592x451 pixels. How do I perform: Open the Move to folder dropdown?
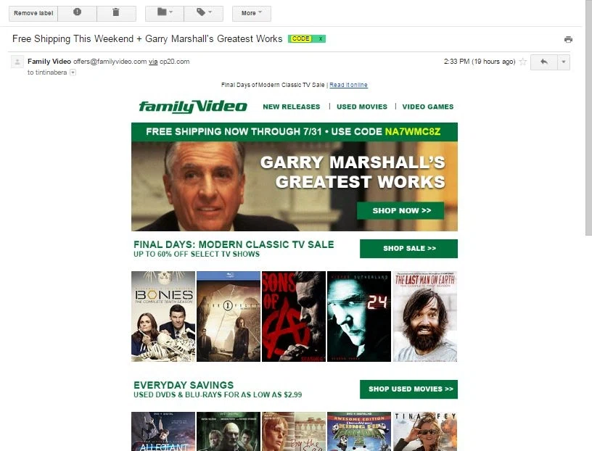[165, 12]
